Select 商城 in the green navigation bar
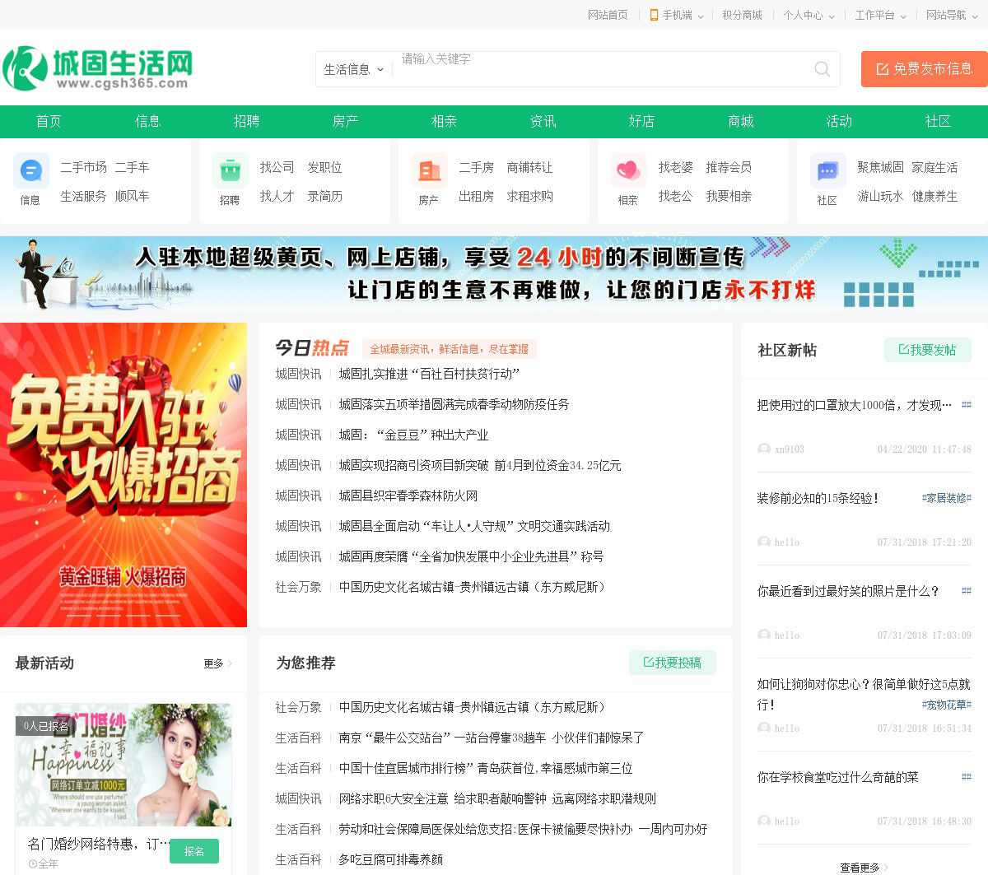 tap(740, 121)
